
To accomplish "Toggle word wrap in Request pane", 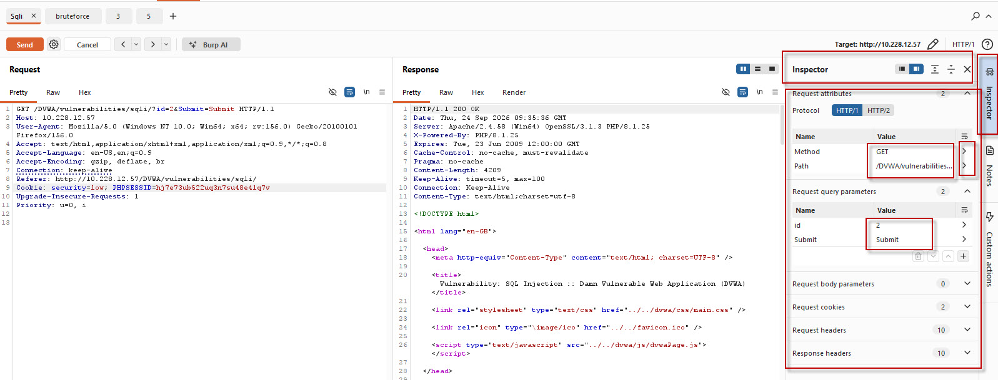I will 349,92.
